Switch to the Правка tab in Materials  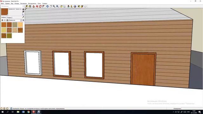[9, 17]
